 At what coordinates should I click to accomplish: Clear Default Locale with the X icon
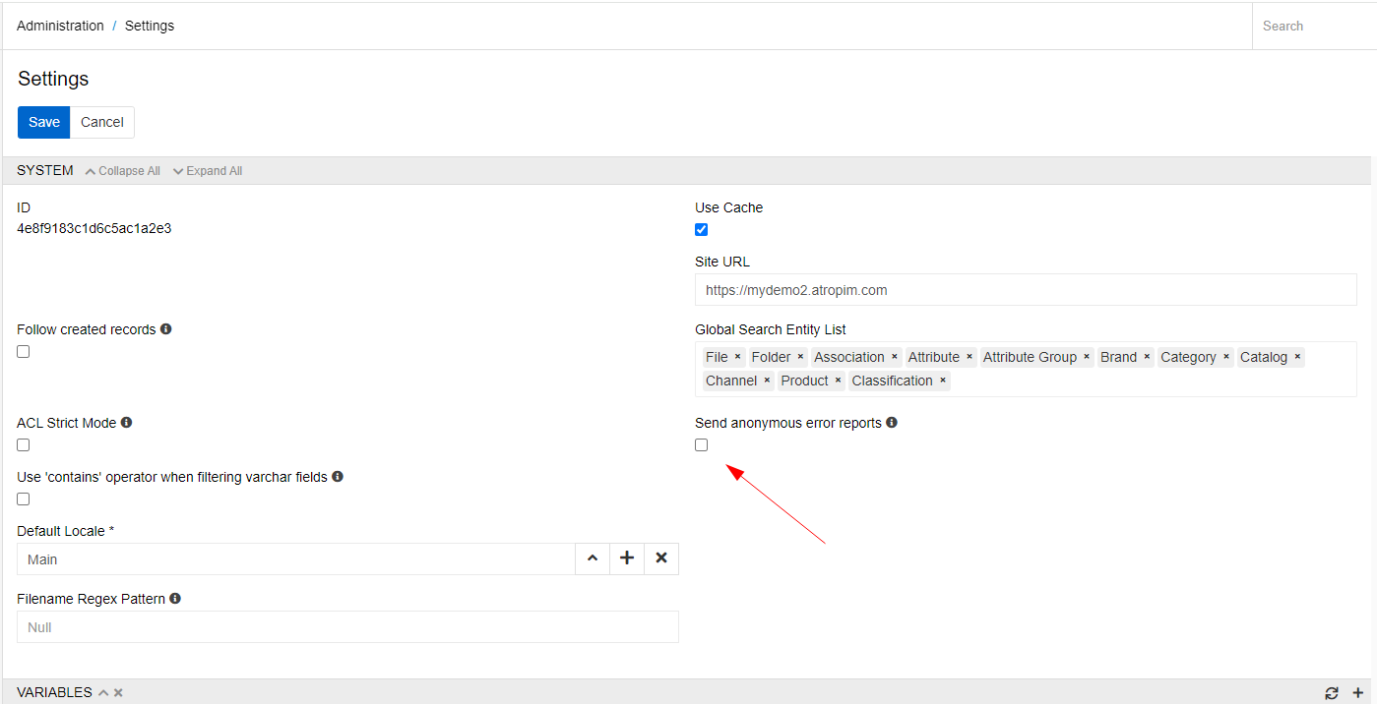(661, 558)
